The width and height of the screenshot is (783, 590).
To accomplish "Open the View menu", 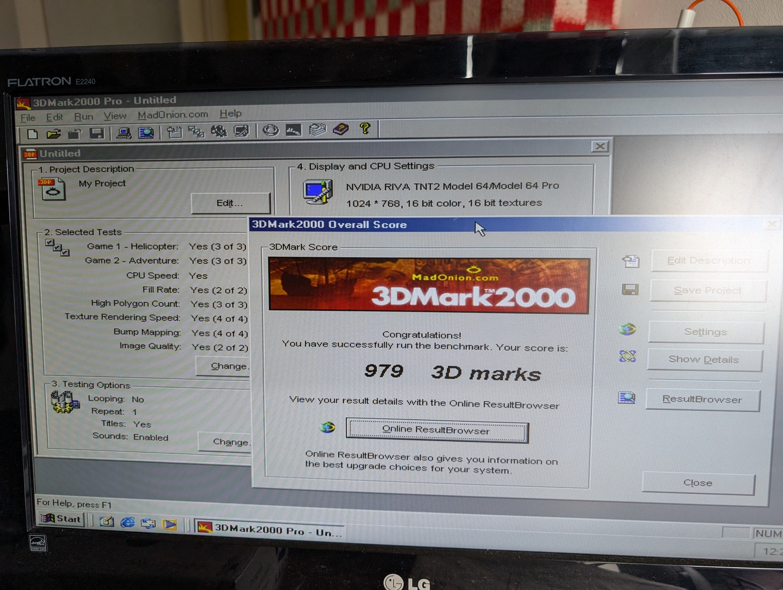I will point(115,115).
